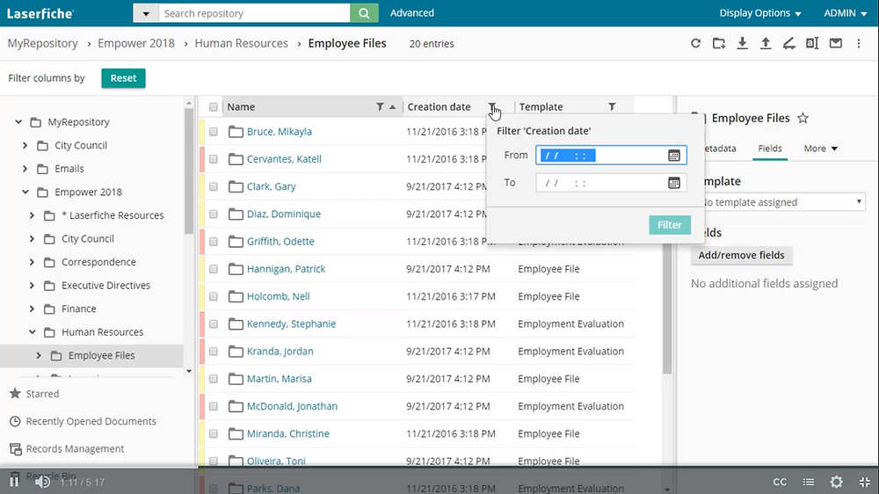Check the box for Bruce, Mikayla
Screen dimensions: 879x494
tap(213, 132)
